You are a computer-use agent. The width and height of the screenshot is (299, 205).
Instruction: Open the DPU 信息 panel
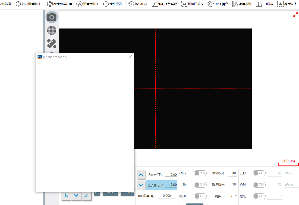tap(218, 4)
